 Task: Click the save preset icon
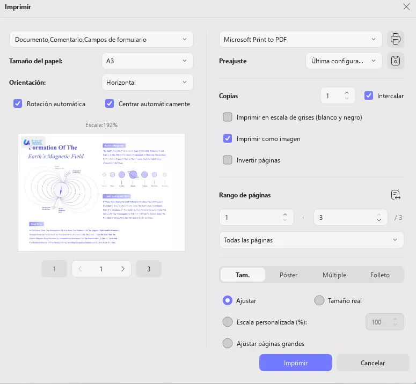(396, 61)
